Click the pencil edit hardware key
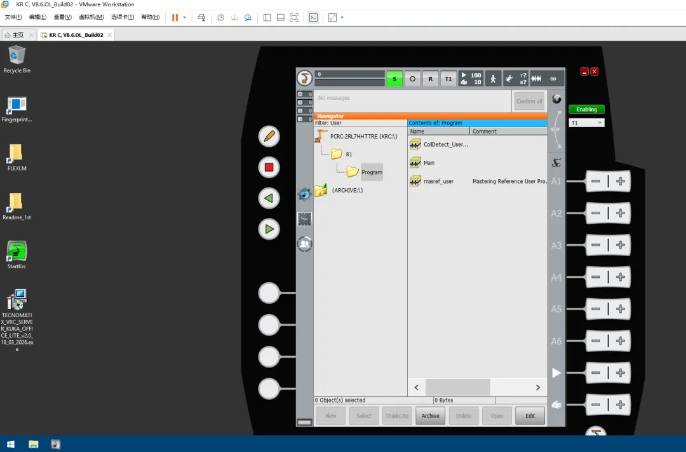This screenshot has height=452, width=686. point(269,136)
